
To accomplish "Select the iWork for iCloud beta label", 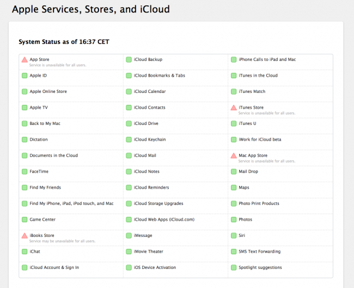I will (260, 140).
